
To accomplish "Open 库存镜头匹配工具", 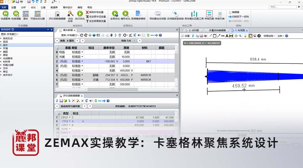I will [x=194, y=15].
